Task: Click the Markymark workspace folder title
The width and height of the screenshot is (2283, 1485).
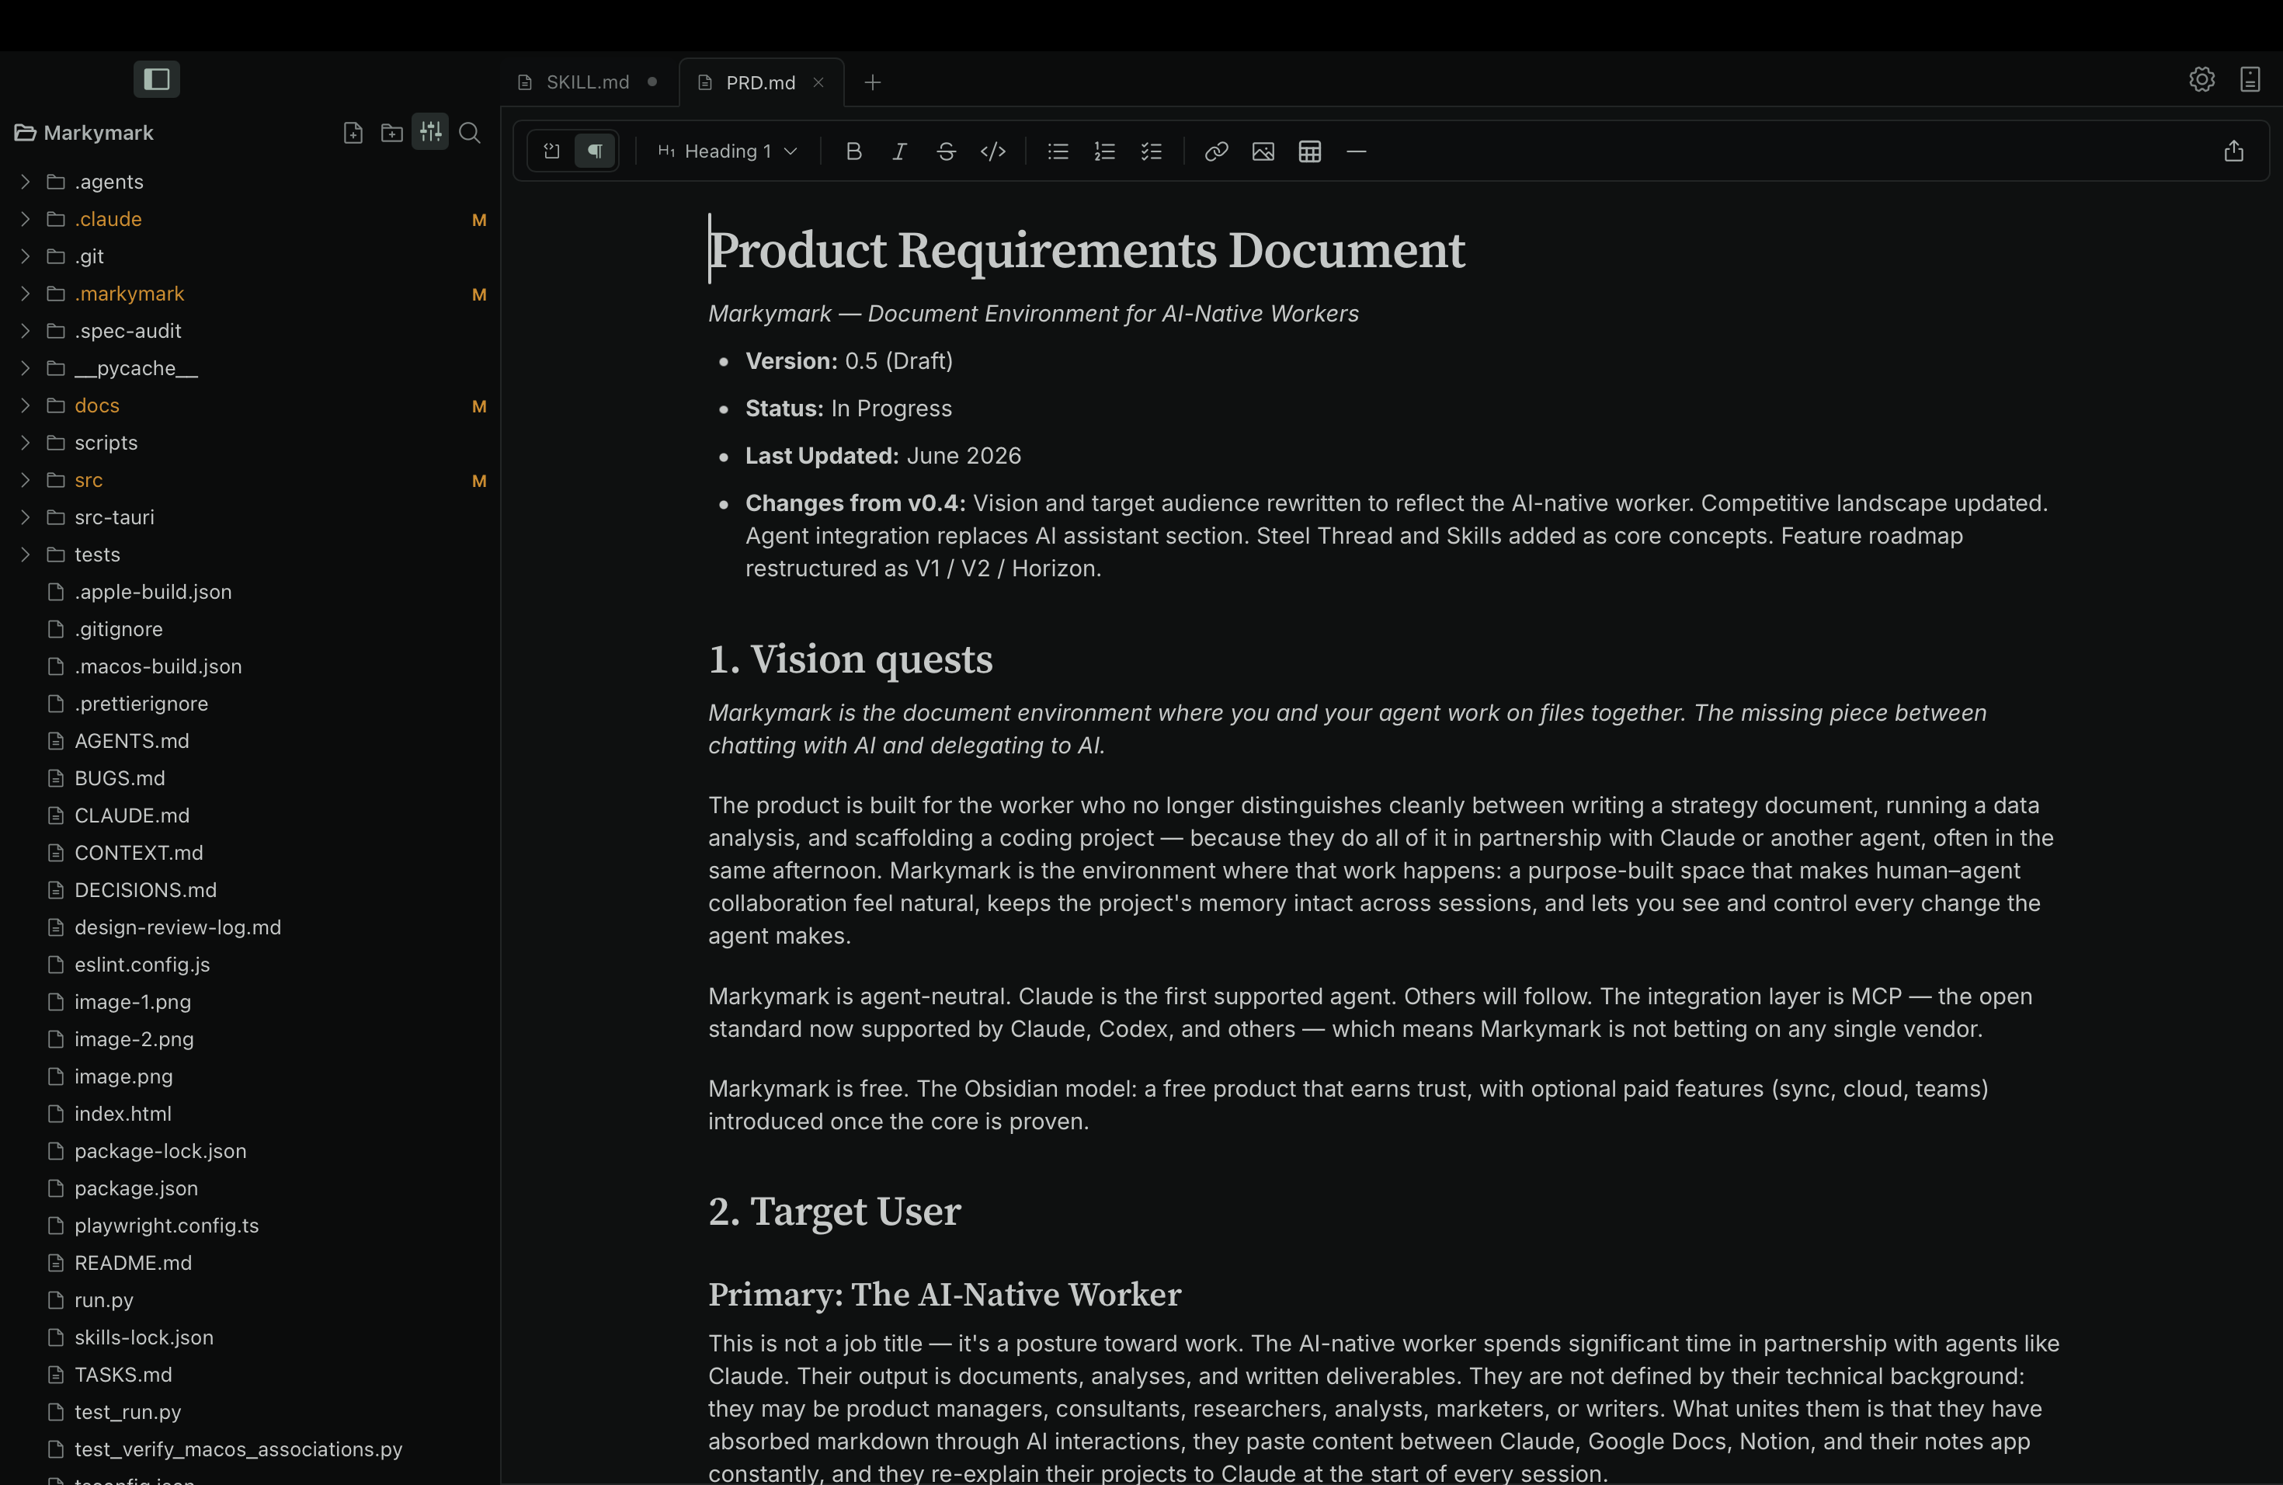Action: coord(85,134)
